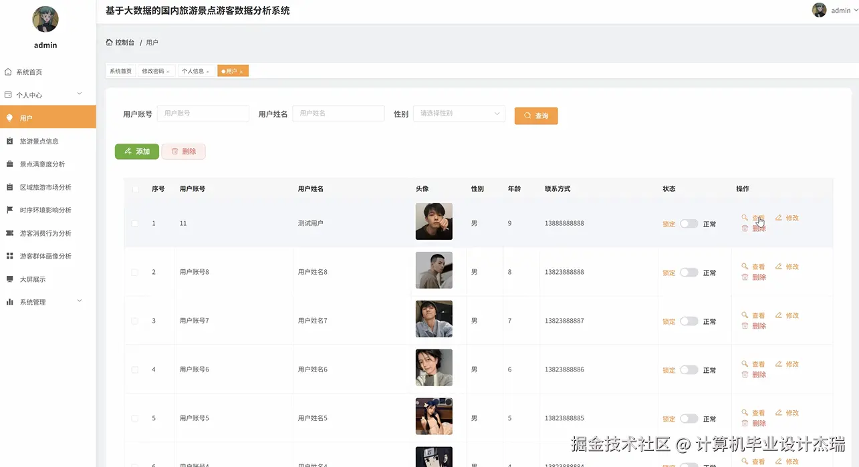Click the green 添加 button
This screenshot has height=467, width=859.
coord(137,152)
